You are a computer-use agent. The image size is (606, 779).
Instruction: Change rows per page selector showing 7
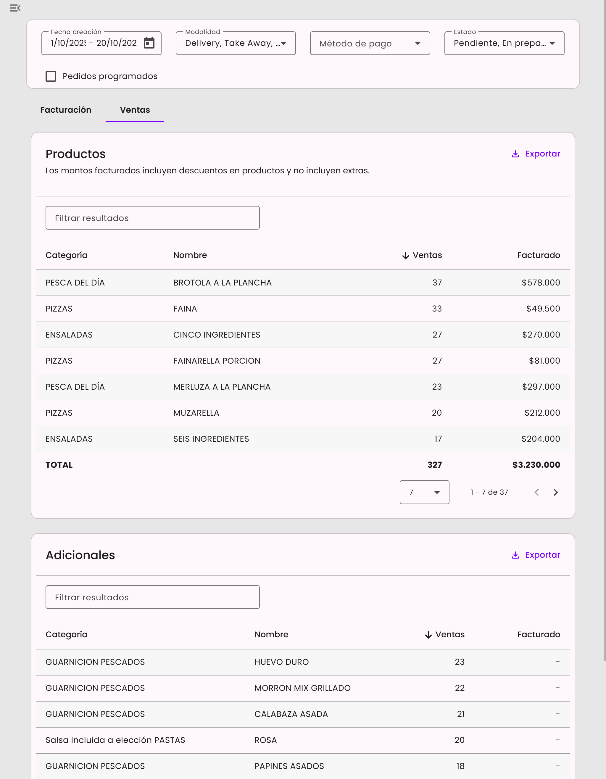pos(424,492)
